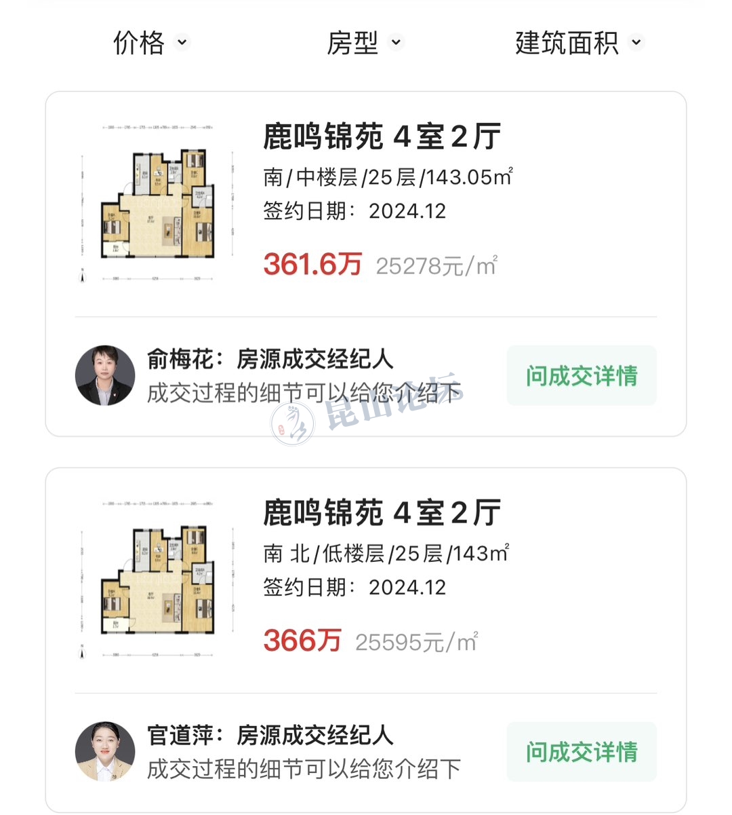Tap the 361.6万 sale price
The height and width of the screenshot is (815, 732).
coord(312,264)
